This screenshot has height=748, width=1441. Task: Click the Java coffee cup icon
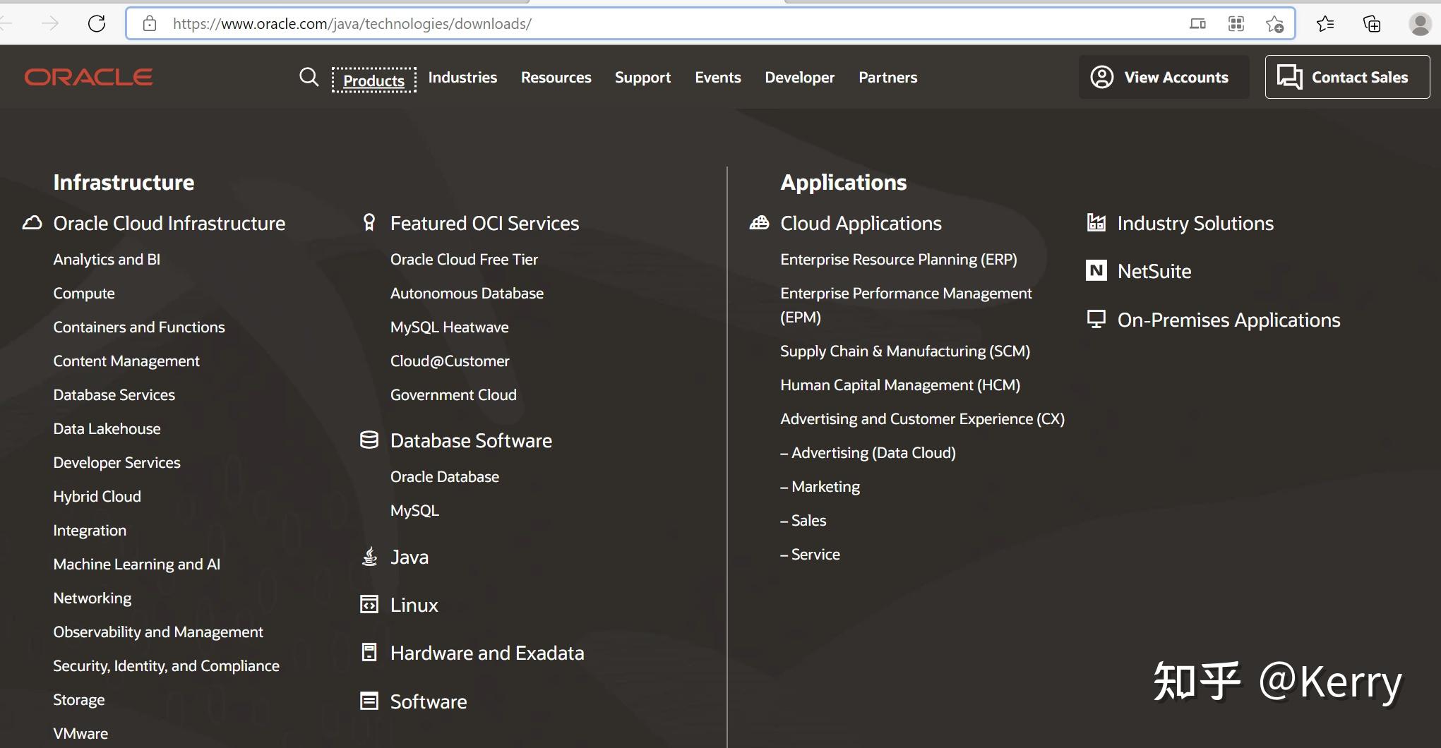[x=369, y=557]
